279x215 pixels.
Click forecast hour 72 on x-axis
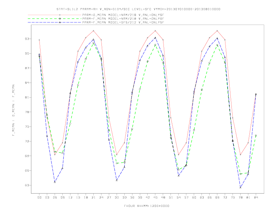[225, 197]
